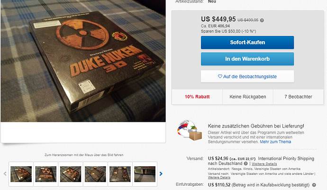This screenshot has width=327, height=190.
Task: Open the Mehr zum Thema link
Action: (275, 142)
